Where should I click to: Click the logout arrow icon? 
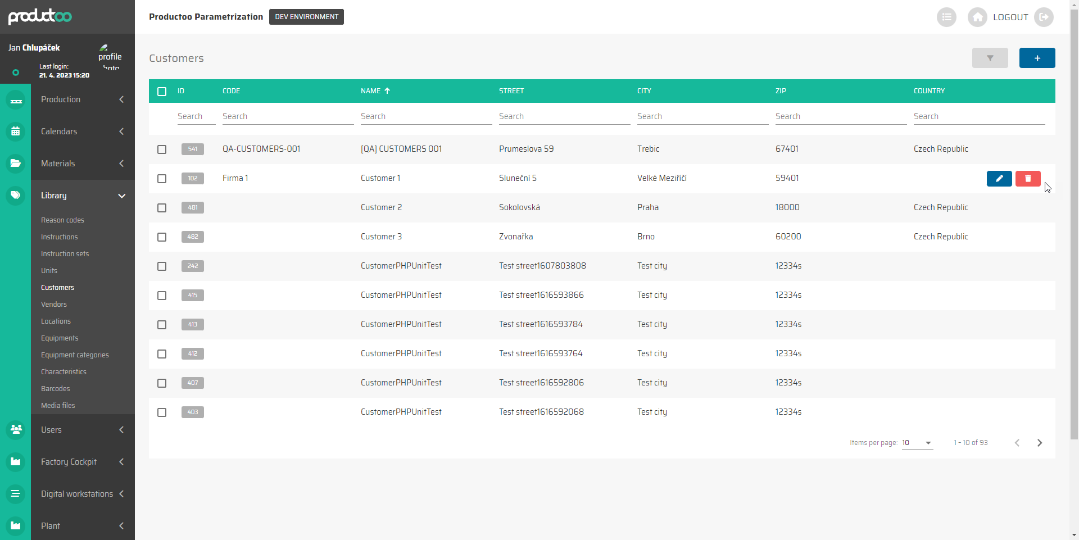(1044, 17)
